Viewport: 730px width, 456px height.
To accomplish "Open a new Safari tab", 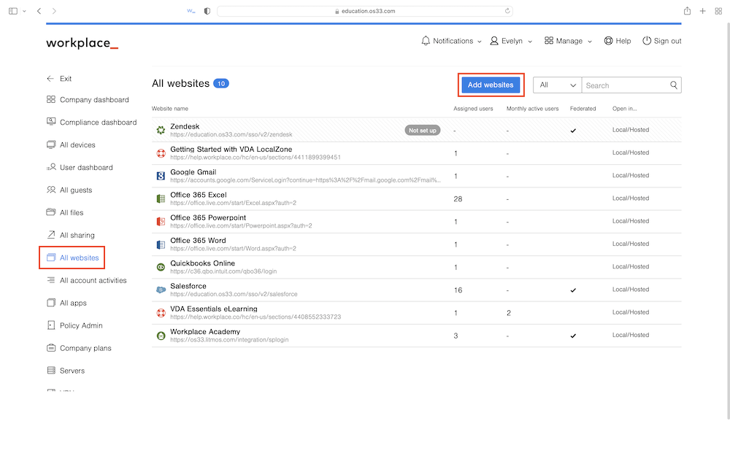I will click(x=702, y=11).
